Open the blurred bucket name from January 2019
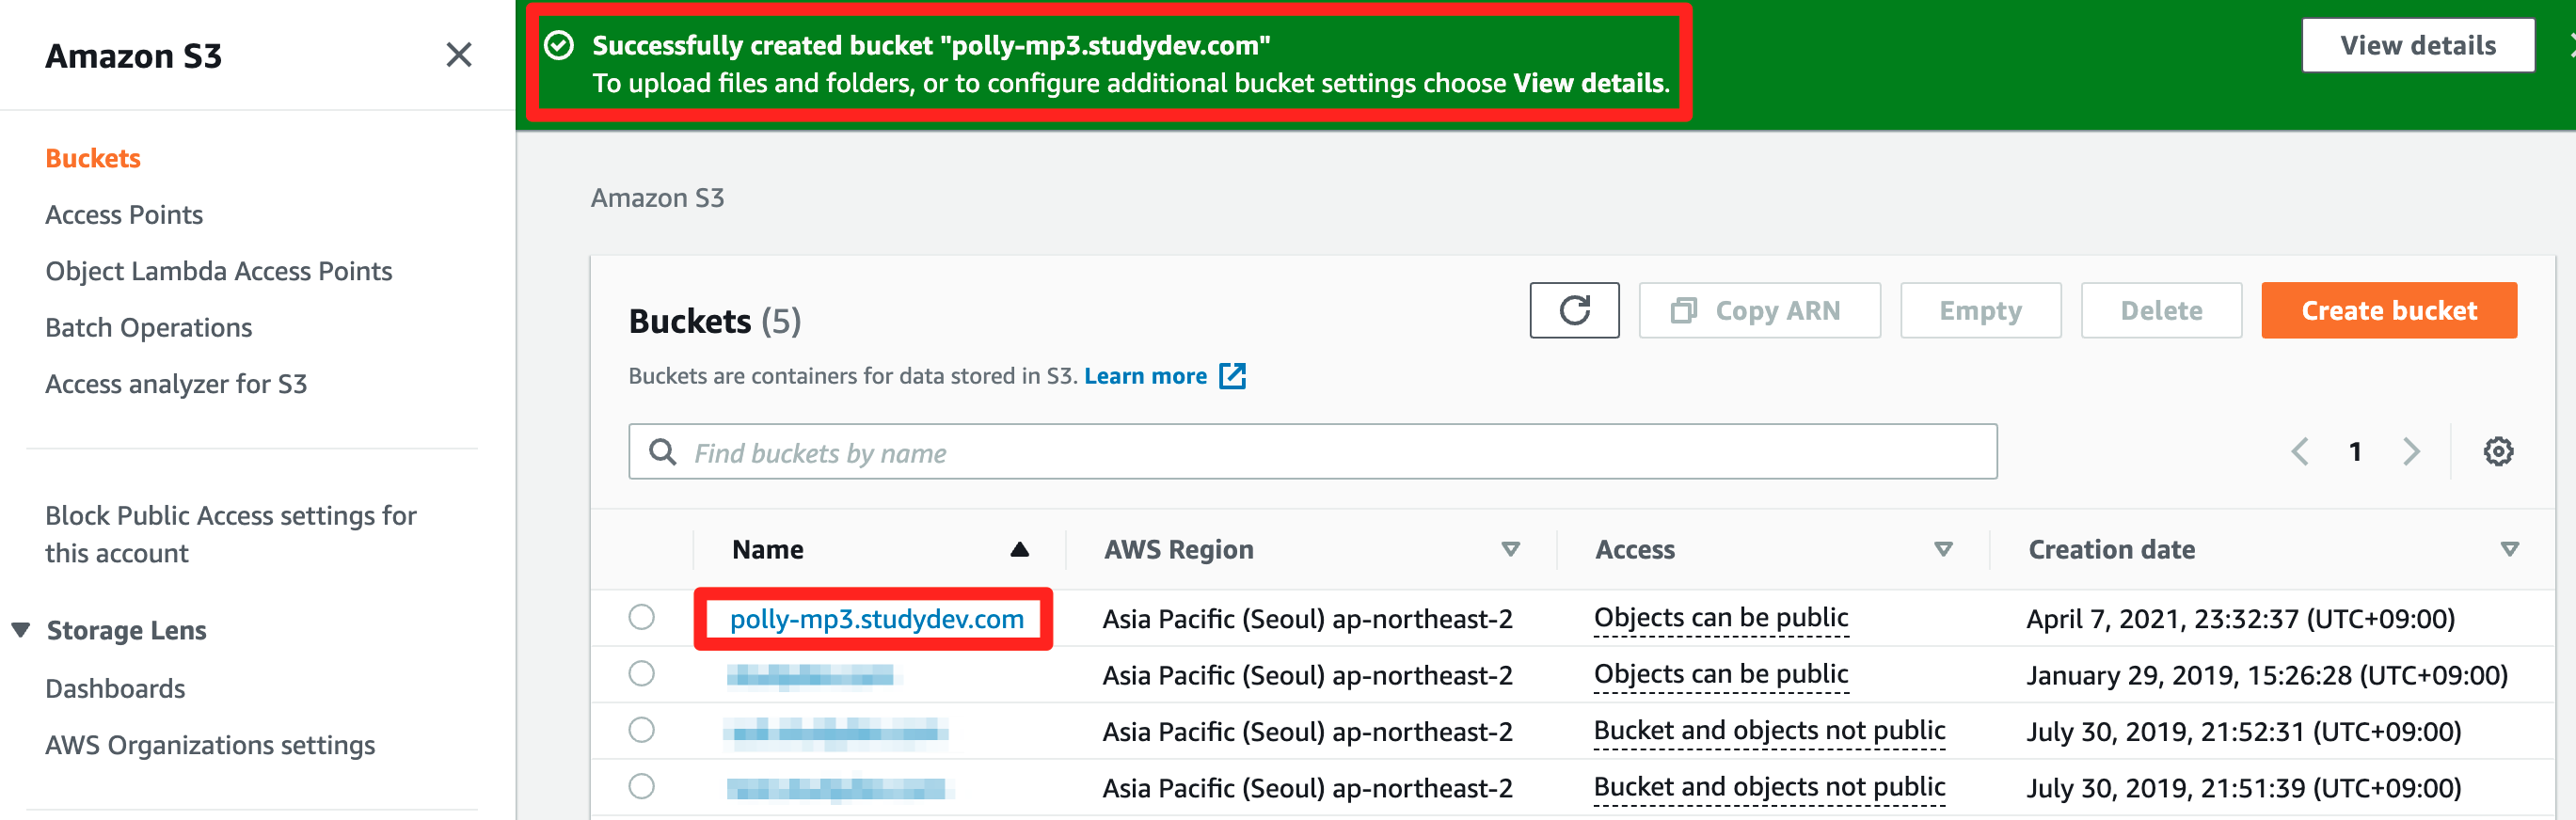The height and width of the screenshot is (820, 2576). [812, 676]
